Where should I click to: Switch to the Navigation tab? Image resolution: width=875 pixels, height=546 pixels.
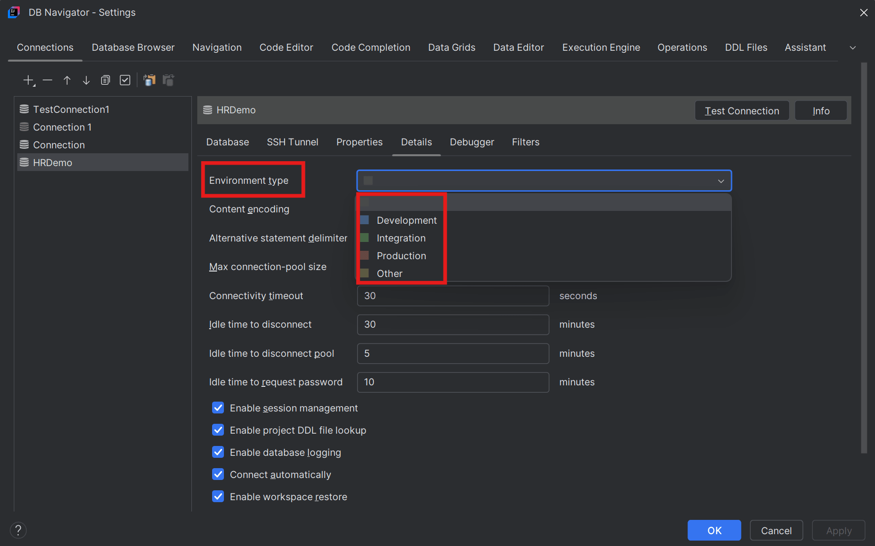coord(217,47)
